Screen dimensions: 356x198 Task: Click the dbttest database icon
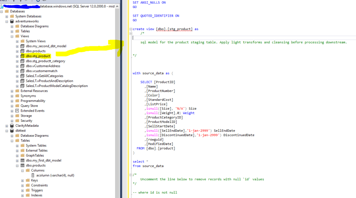12,130
